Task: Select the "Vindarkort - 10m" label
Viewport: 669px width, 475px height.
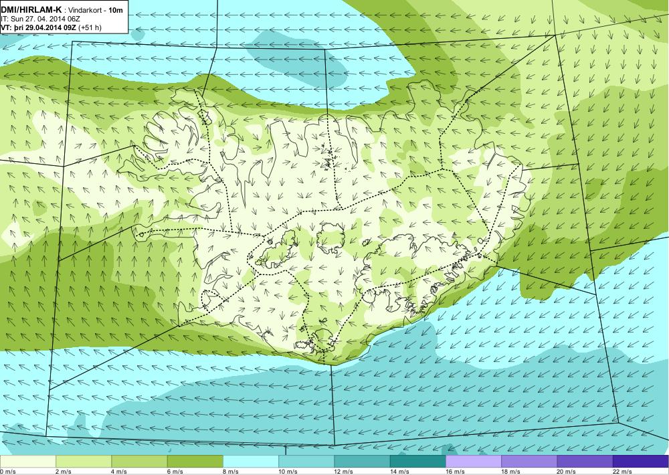Action: [x=96, y=10]
